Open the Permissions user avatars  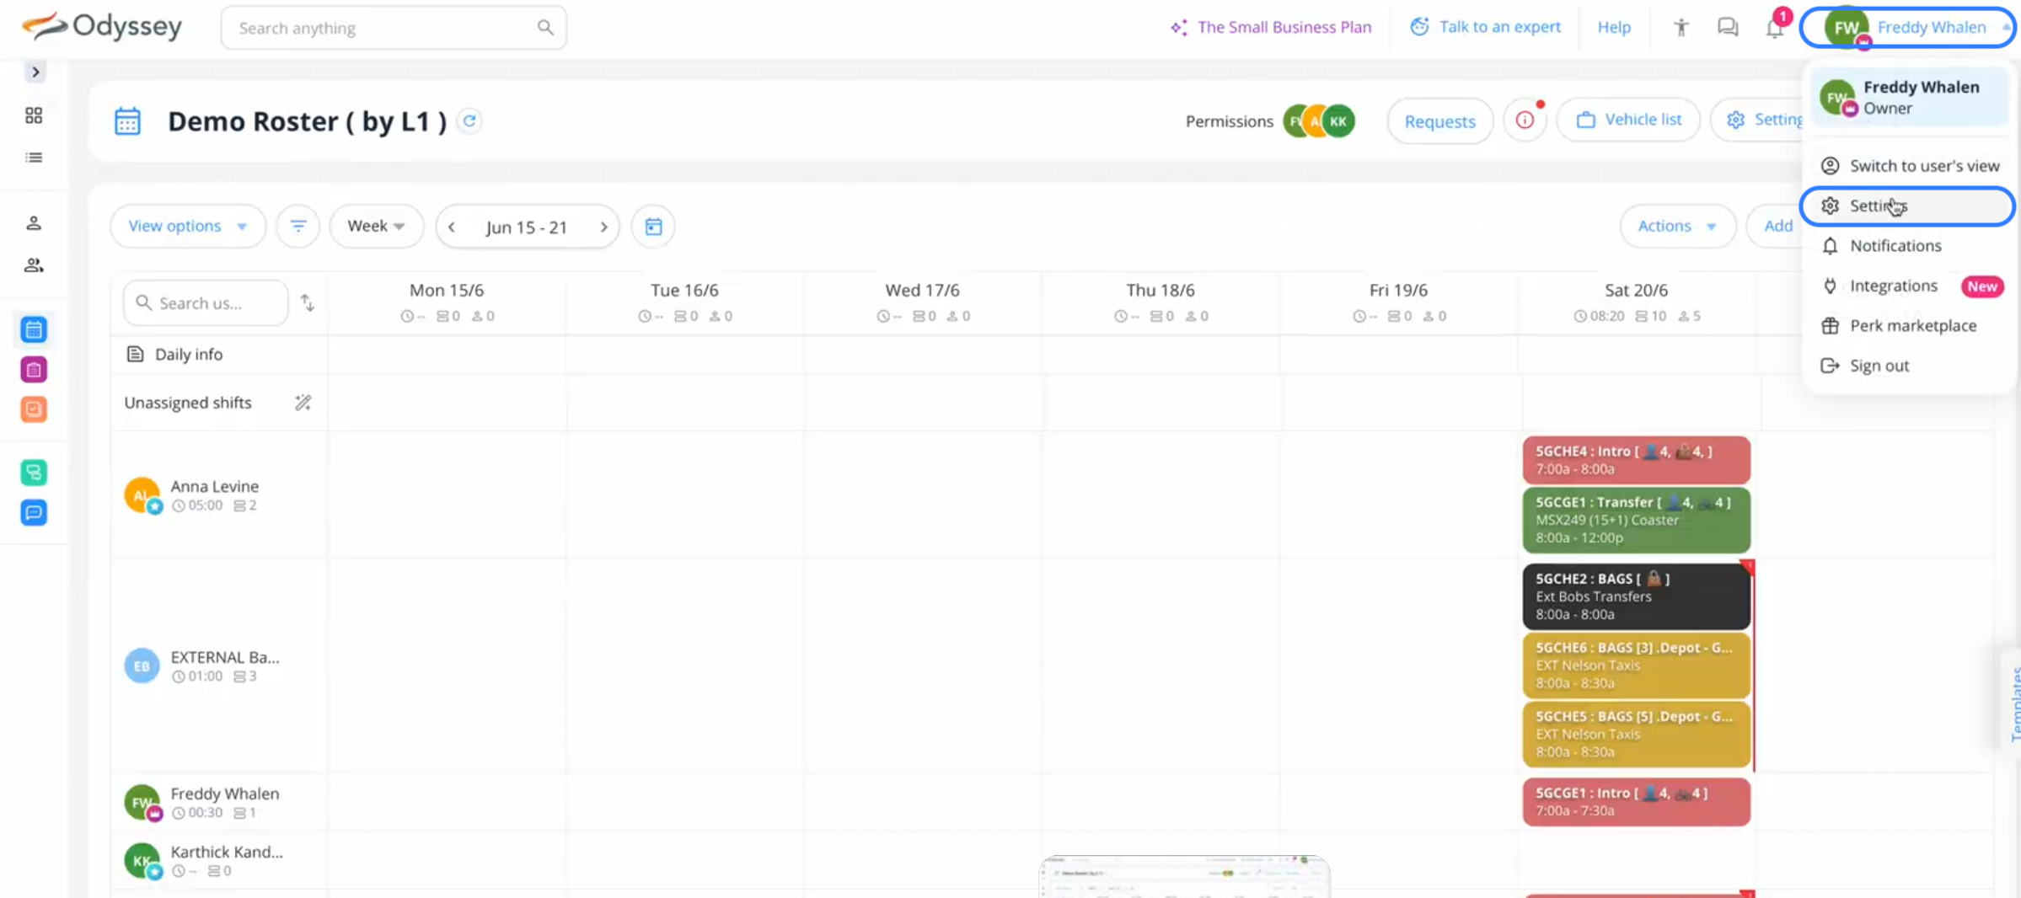[1318, 121]
